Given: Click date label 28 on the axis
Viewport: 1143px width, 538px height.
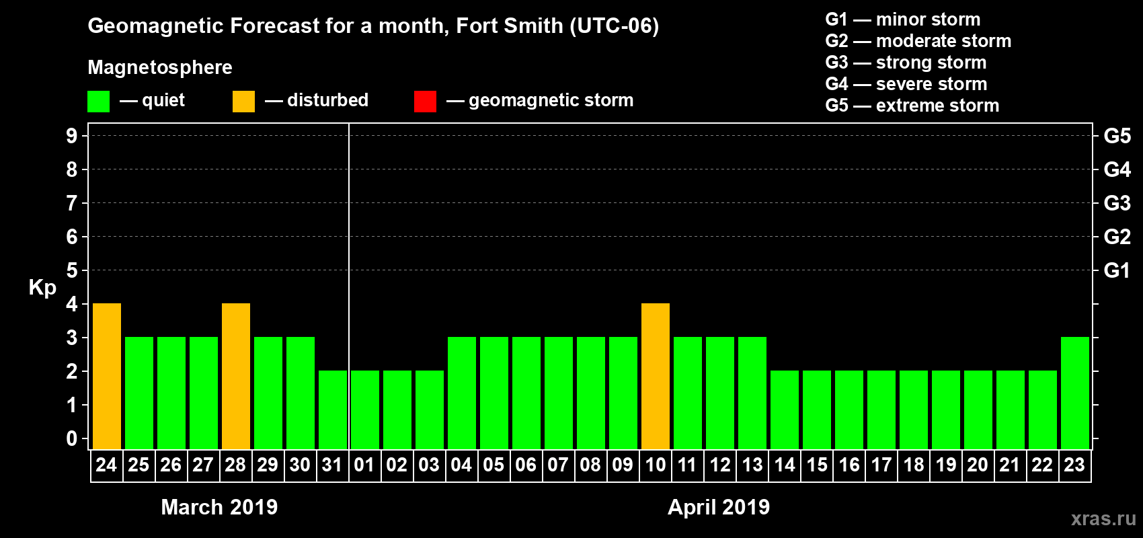Looking at the screenshot, I should click(x=235, y=465).
